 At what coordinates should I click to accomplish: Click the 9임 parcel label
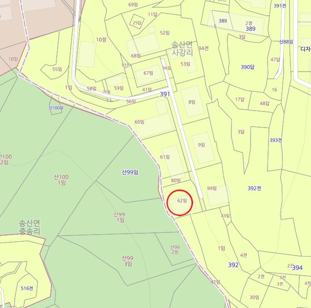tap(201, 145)
